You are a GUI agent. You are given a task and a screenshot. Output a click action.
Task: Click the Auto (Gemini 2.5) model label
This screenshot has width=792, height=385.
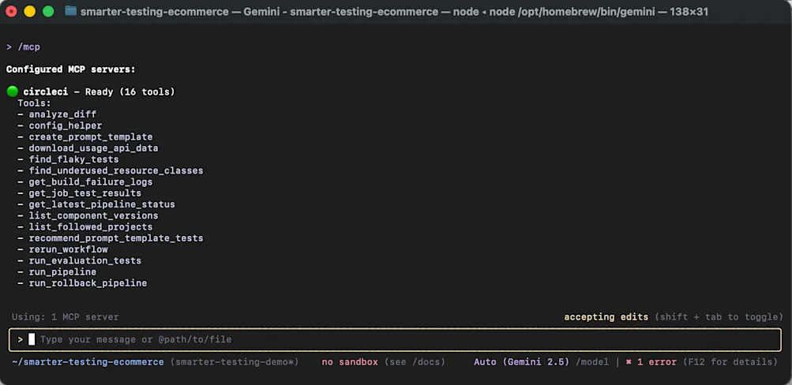point(522,362)
